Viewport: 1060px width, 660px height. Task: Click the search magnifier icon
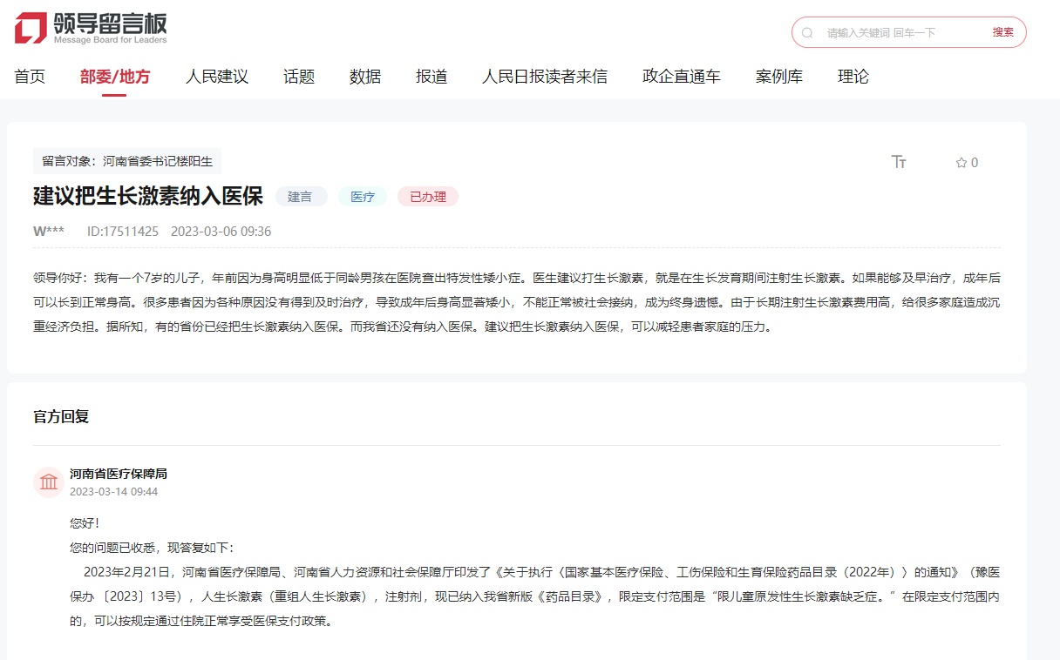(807, 33)
